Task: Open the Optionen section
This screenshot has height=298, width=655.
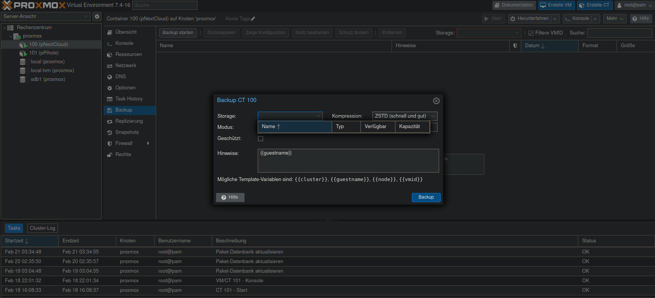Action: [130, 88]
